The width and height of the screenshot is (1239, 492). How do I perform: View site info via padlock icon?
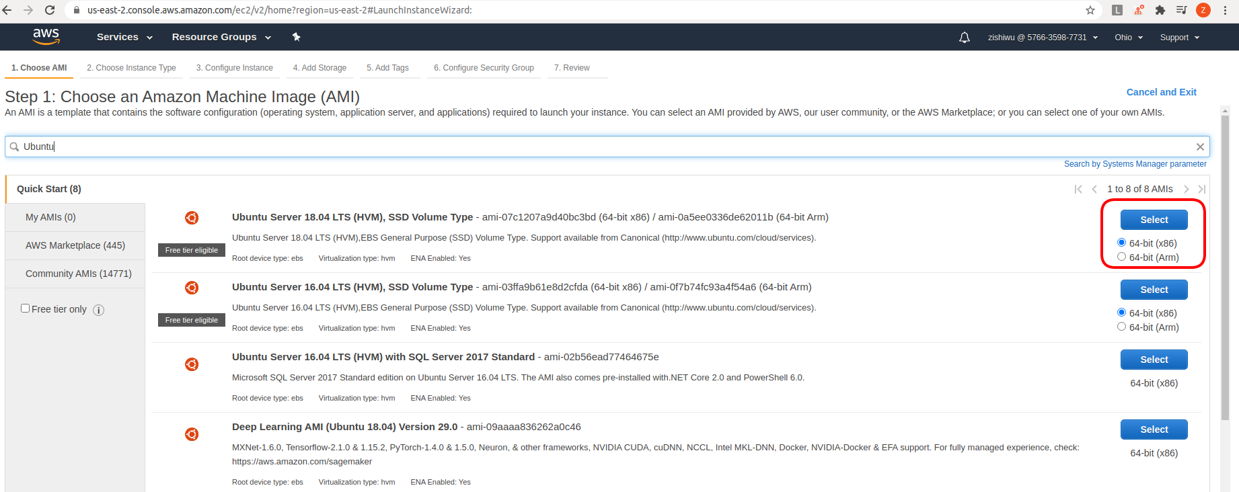tap(77, 10)
